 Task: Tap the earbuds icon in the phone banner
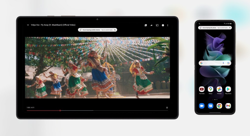click(x=200, y=28)
